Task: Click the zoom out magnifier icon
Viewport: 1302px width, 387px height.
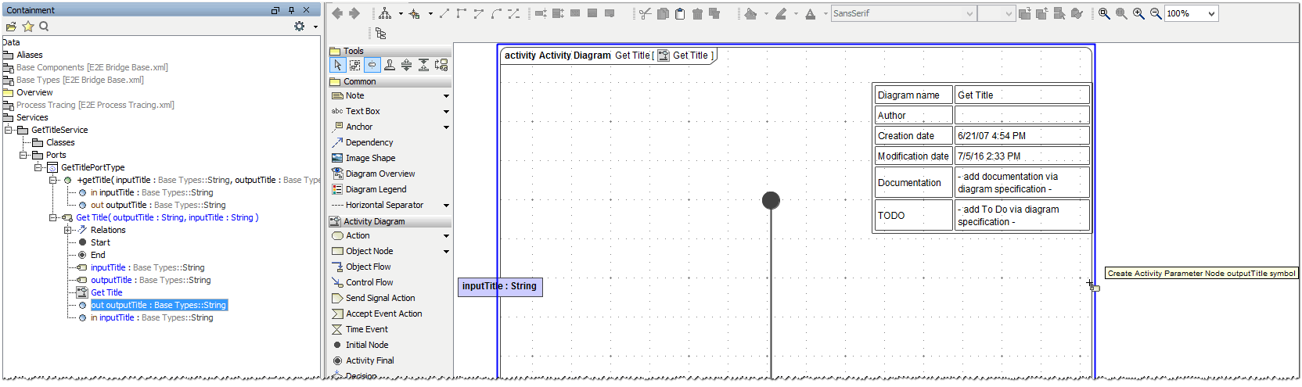Action: (1155, 13)
